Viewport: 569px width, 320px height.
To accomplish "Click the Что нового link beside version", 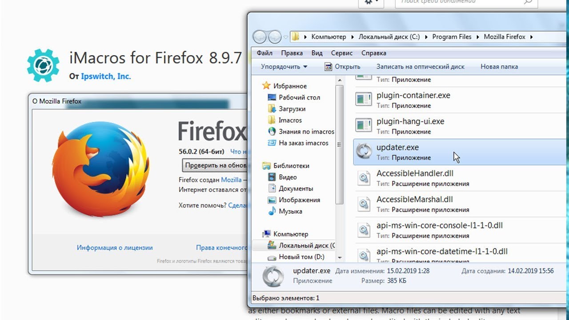I will point(238,152).
